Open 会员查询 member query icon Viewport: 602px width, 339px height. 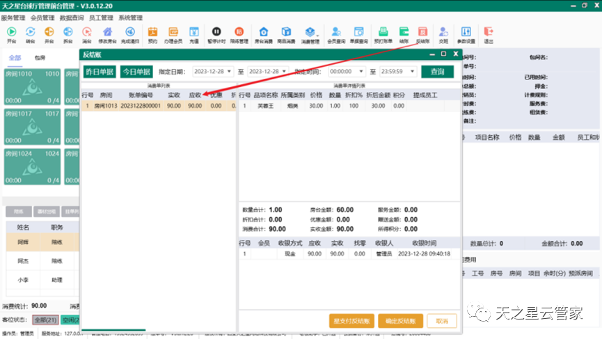pos(335,34)
